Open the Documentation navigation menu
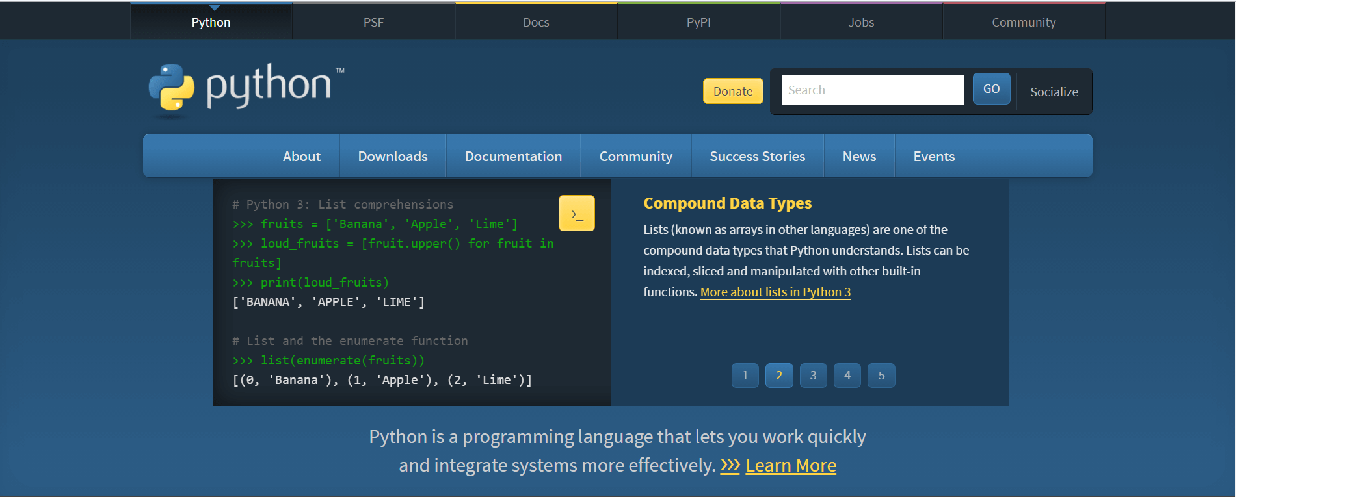Image resolution: width=1354 pixels, height=497 pixels. [x=514, y=156]
